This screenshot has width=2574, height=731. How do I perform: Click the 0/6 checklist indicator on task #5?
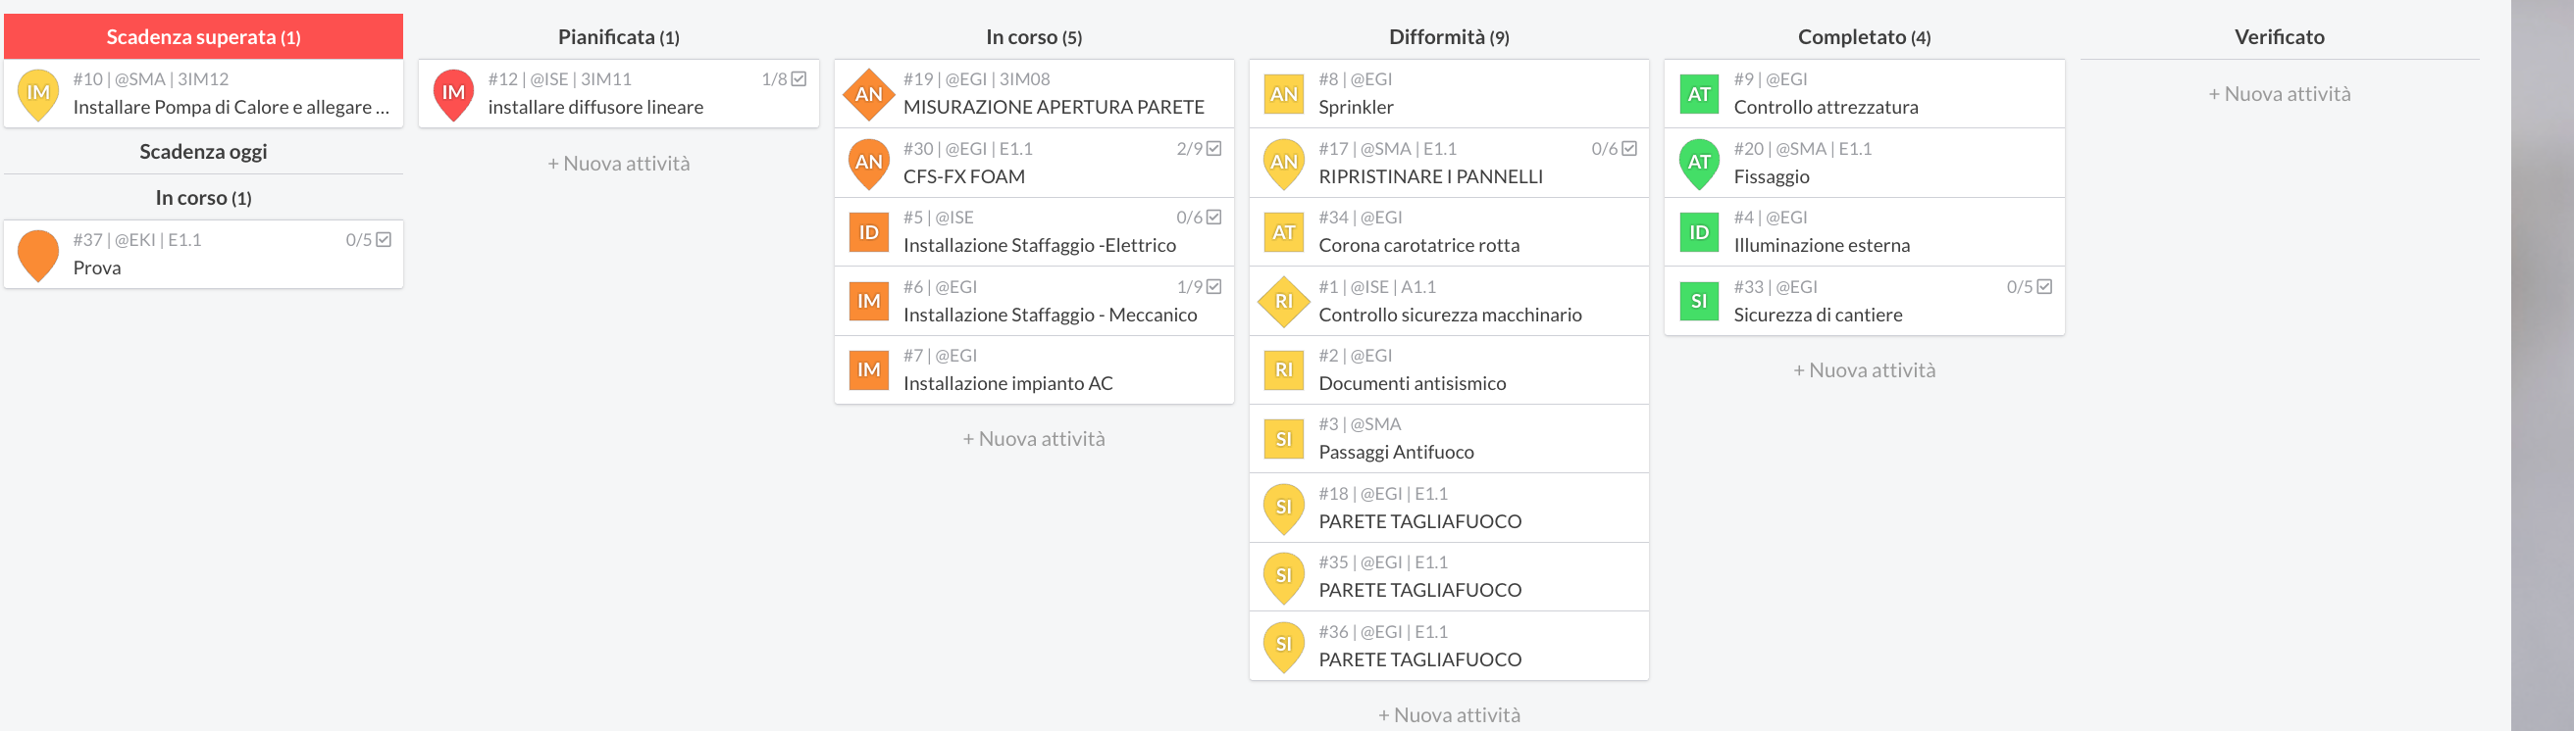click(x=1199, y=217)
